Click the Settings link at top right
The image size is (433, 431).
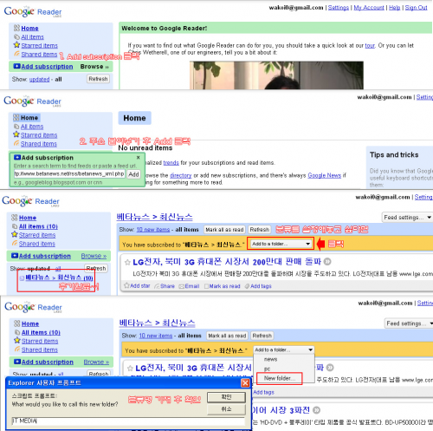(339, 8)
